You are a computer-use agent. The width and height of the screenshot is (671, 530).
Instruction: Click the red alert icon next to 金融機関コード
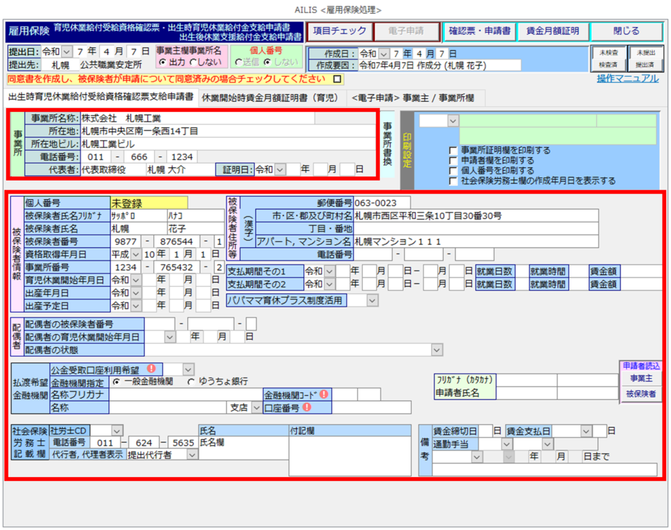click(323, 394)
